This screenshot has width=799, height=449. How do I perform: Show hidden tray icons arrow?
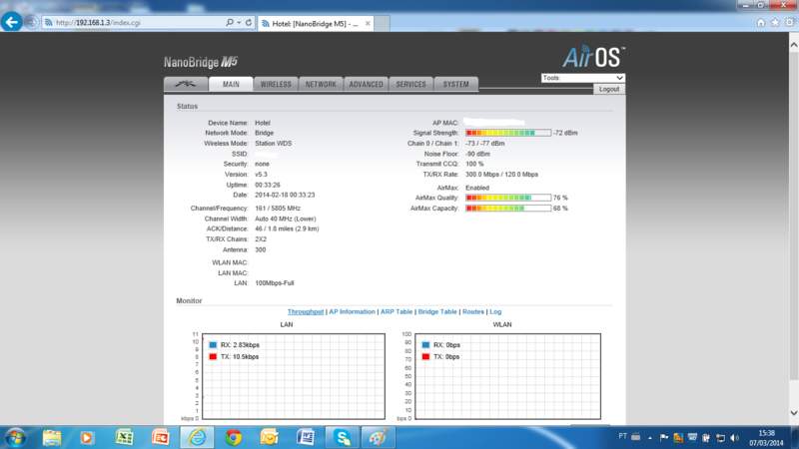tap(650, 437)
